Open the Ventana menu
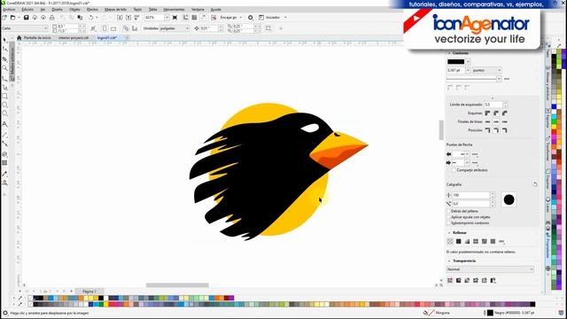The width and height of the screenshot is (567, 319). [x=198, y=10]
